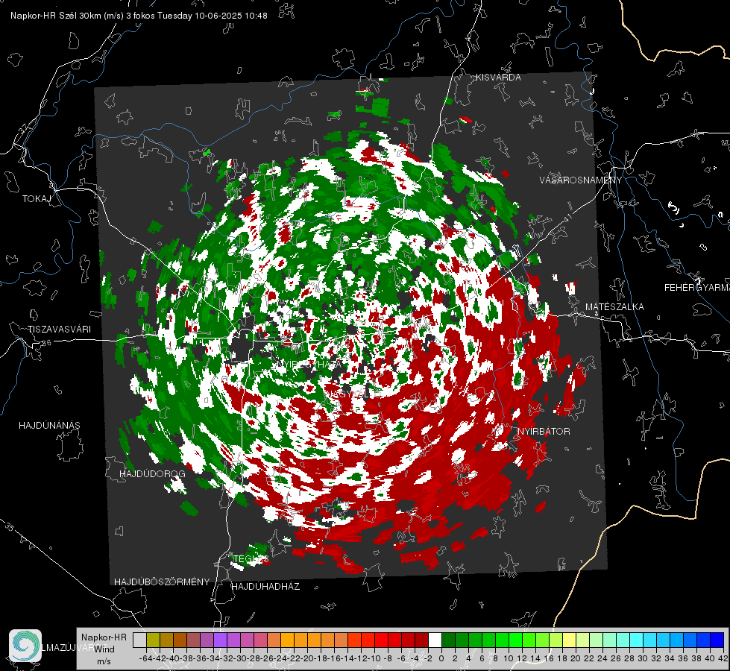Pick the dark green swatch between 0 and 2
This screenshot has width=730, height=671.
tap(448, 640)
